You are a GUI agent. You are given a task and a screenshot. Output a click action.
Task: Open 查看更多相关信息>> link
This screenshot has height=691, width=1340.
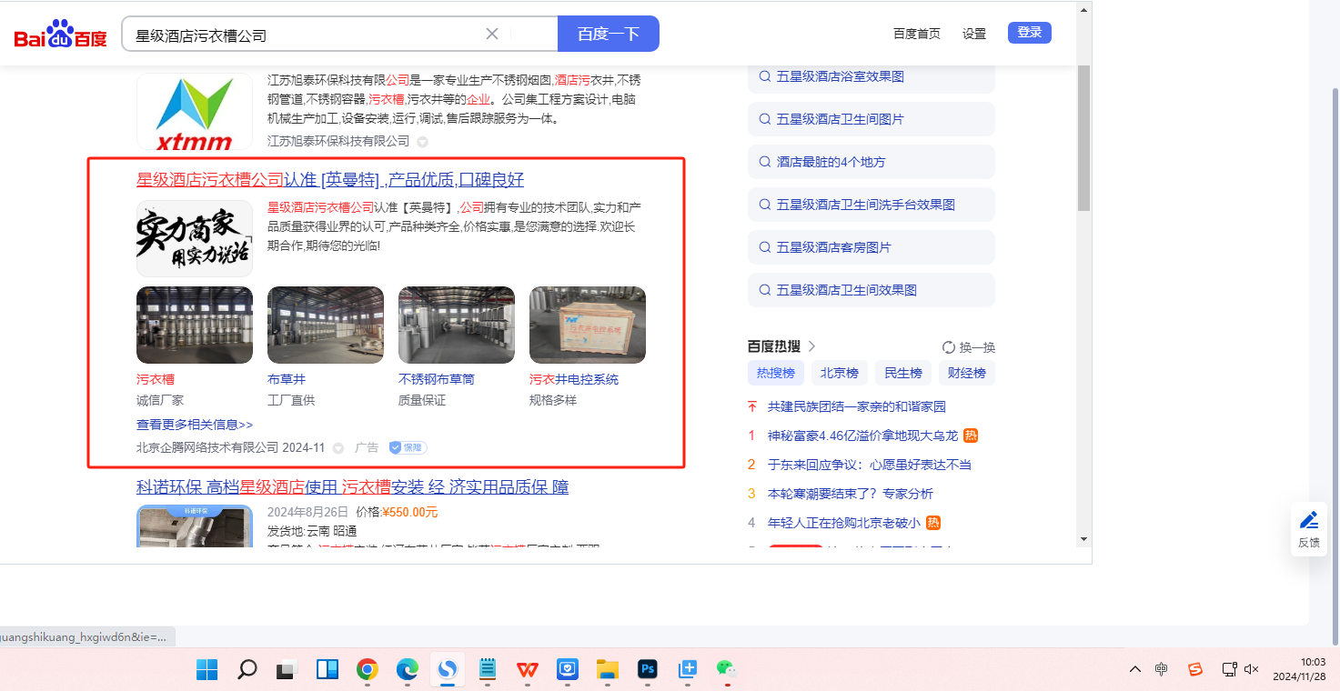coord(195,425)
